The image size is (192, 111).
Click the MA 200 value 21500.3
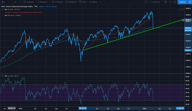click(18, 15)
